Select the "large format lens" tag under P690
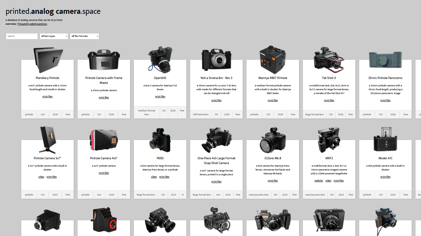Viewport: 421px width, 236px height. click(x=145, y=195)
